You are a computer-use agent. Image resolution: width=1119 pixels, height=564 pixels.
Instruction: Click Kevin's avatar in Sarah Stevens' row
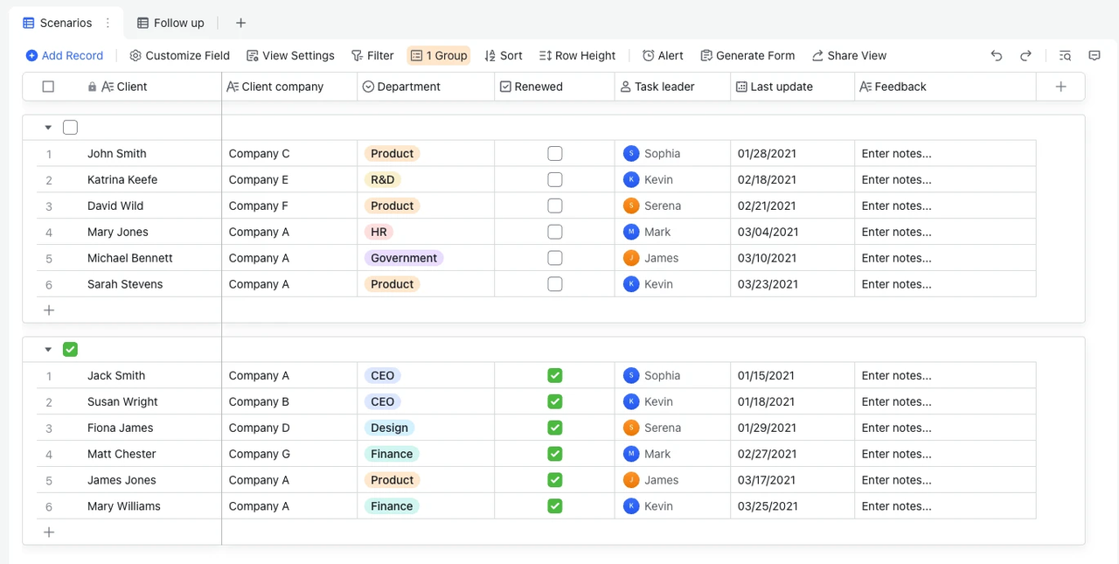[x=631, y=284]
